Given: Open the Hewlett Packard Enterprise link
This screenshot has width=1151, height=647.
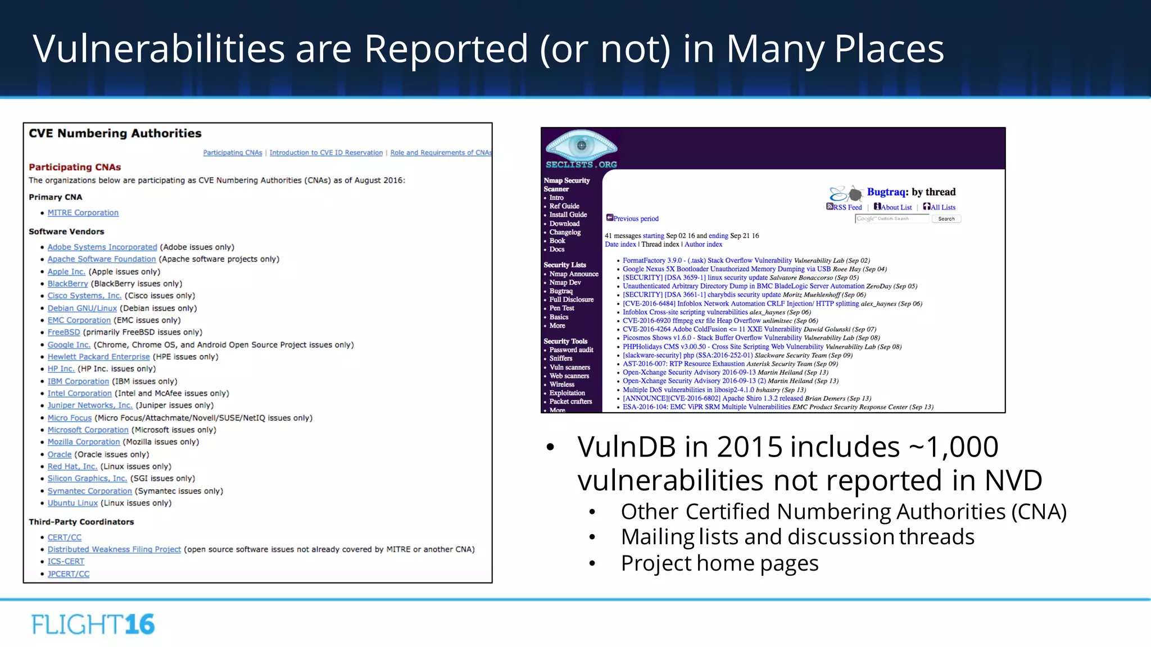Looking at the screenshot, I should [x=98, y=357].
